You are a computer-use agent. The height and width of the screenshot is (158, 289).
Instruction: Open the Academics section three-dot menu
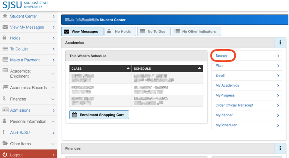pos(280,43)
